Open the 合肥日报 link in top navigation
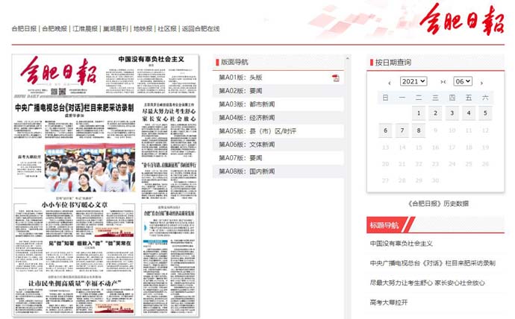Screen dimensions: 515x319 [x=24, y=28]
